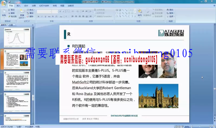Expand the shapes gallery More arrow

pos(135,16)
